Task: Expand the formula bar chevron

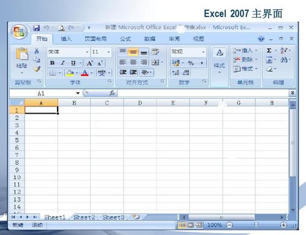Action: 293,93
